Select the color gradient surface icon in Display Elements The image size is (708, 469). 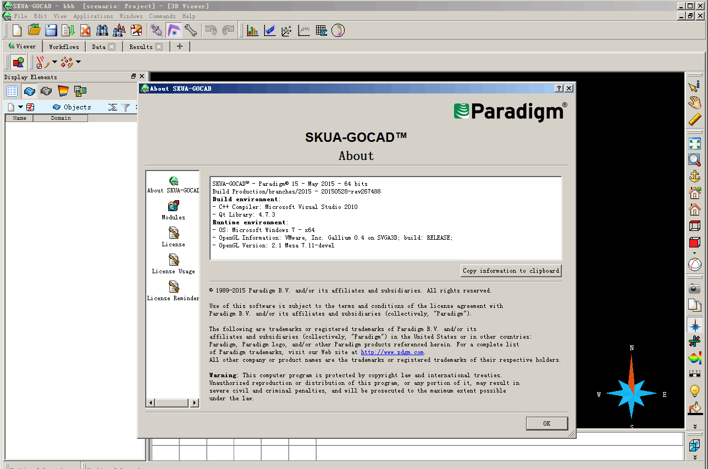(x=63, y=91)
